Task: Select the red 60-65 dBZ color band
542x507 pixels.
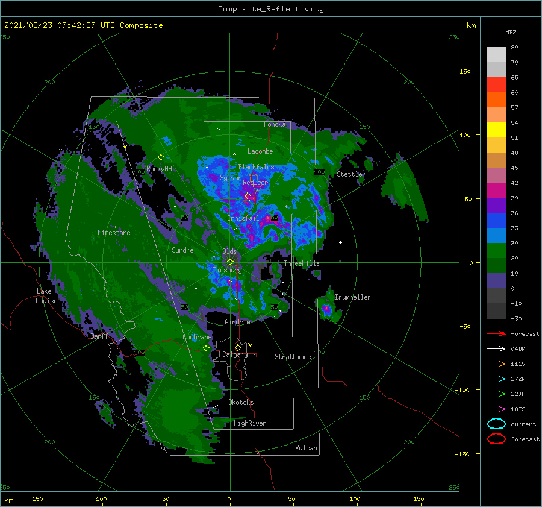Action: point(496,85)
